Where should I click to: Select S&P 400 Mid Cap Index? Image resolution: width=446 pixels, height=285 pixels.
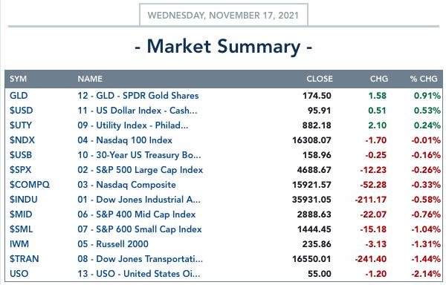(137, 214)
